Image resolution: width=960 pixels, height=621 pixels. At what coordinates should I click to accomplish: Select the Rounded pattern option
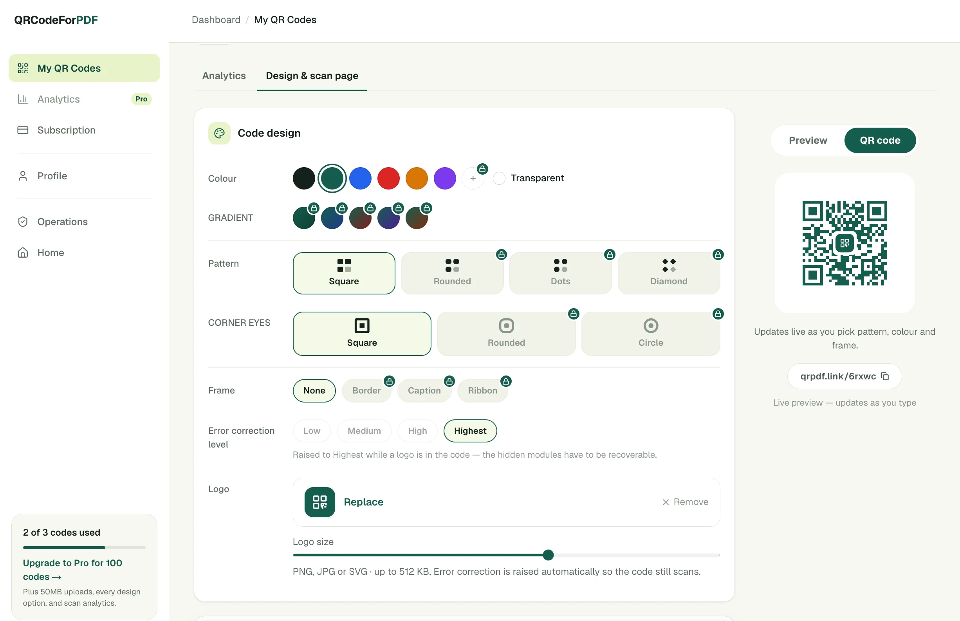(x=452, y=273)
